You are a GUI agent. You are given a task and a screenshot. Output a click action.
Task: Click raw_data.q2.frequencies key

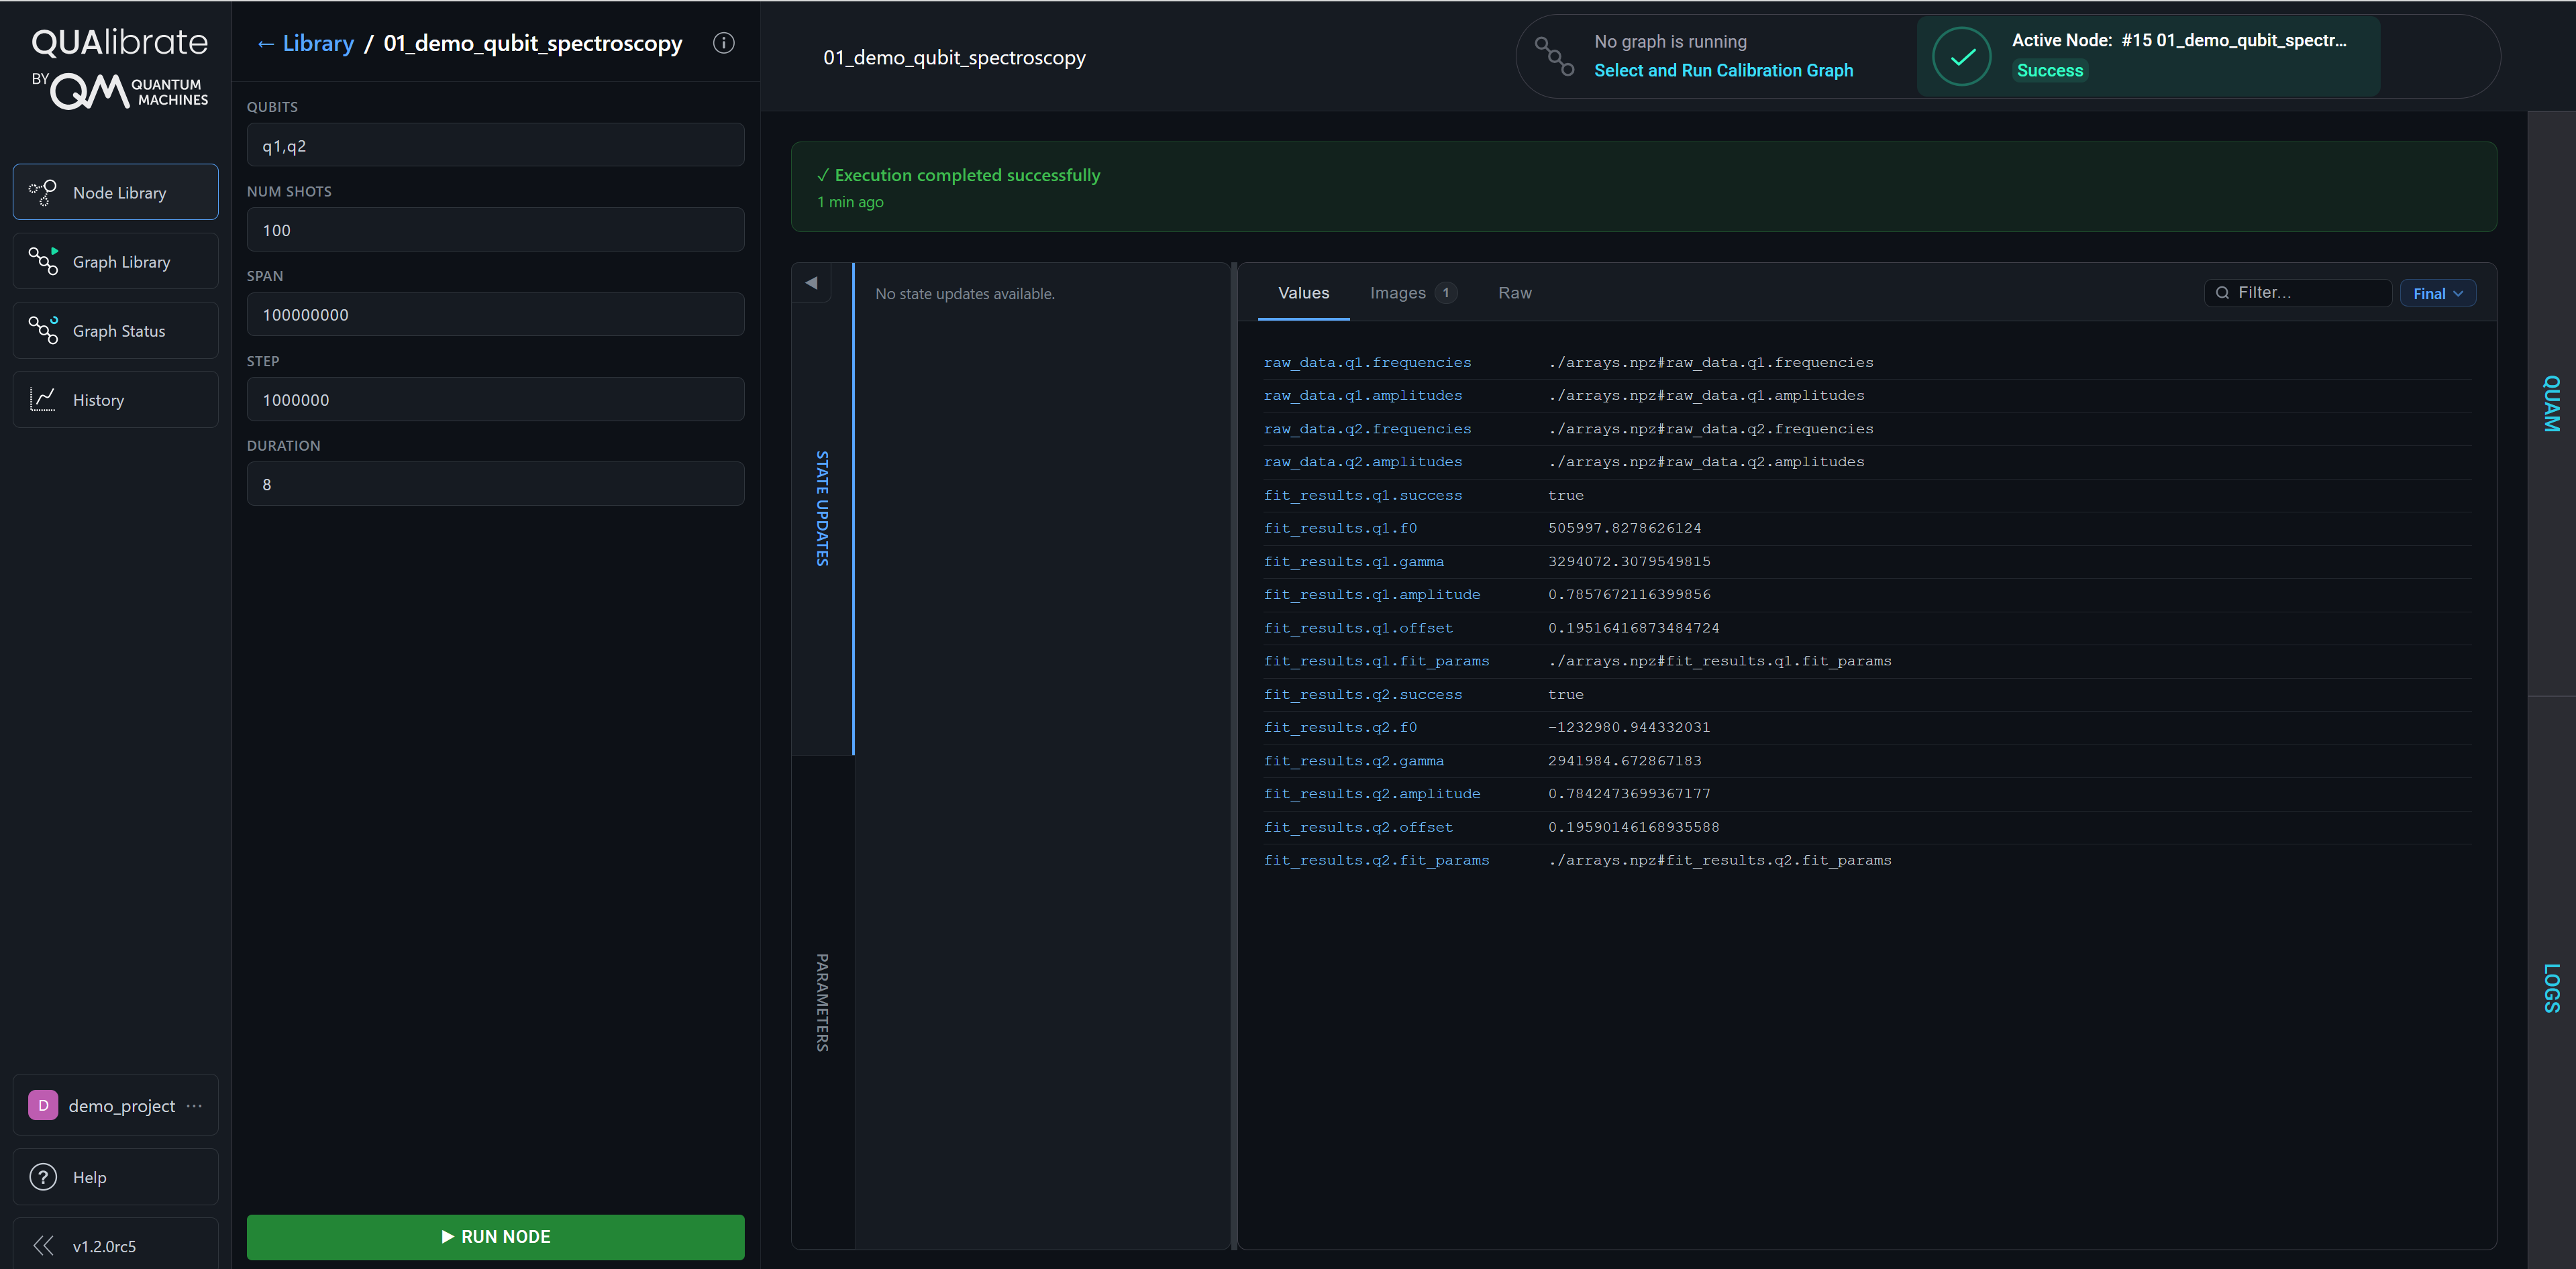click(1367, 429)
